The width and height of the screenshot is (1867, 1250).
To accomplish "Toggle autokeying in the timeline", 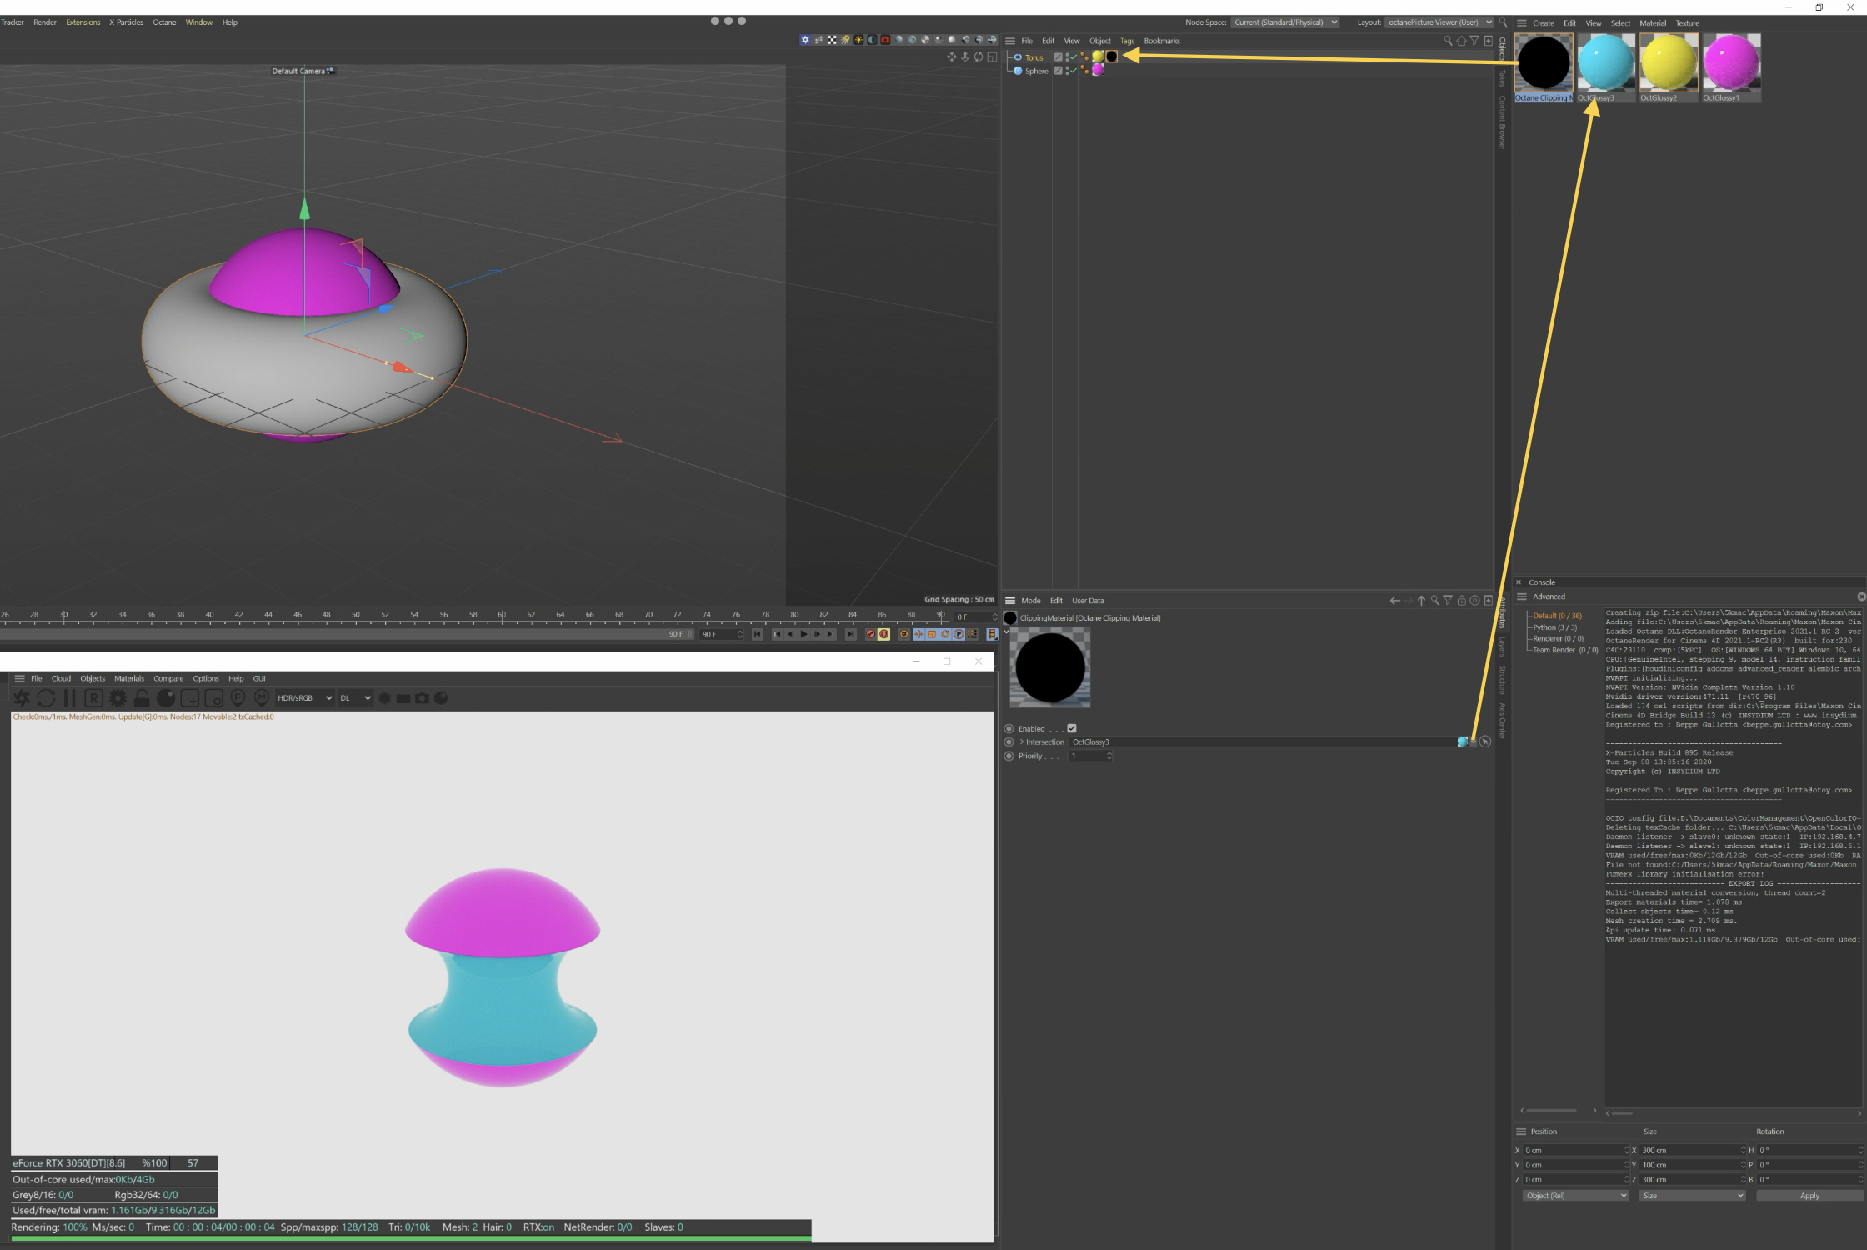I will (x=884, y=635).
